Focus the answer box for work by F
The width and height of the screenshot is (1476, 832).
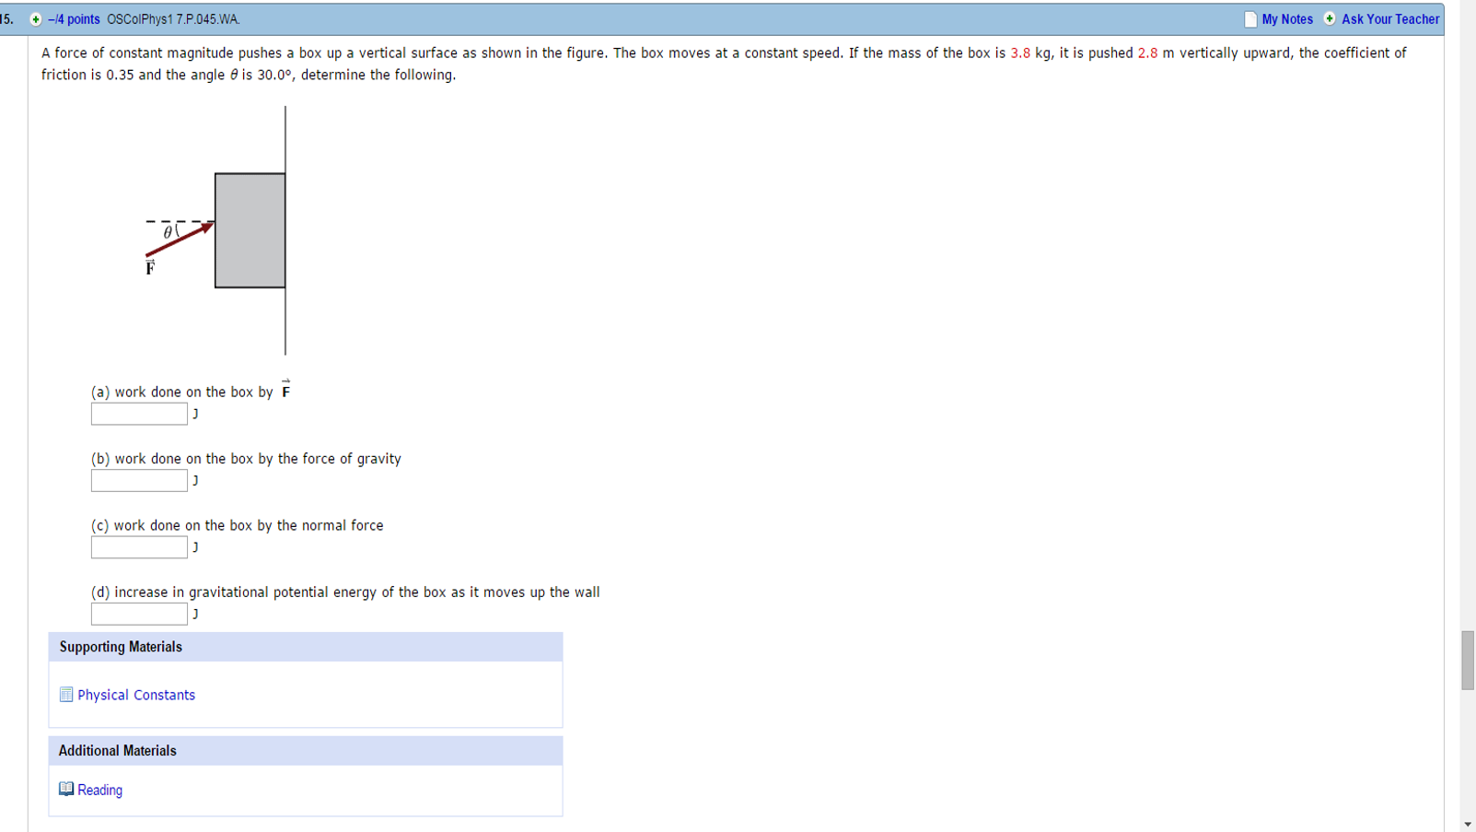(139, 415)
